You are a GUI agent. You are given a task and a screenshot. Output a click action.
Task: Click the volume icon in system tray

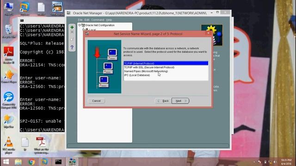pos(276,162)
